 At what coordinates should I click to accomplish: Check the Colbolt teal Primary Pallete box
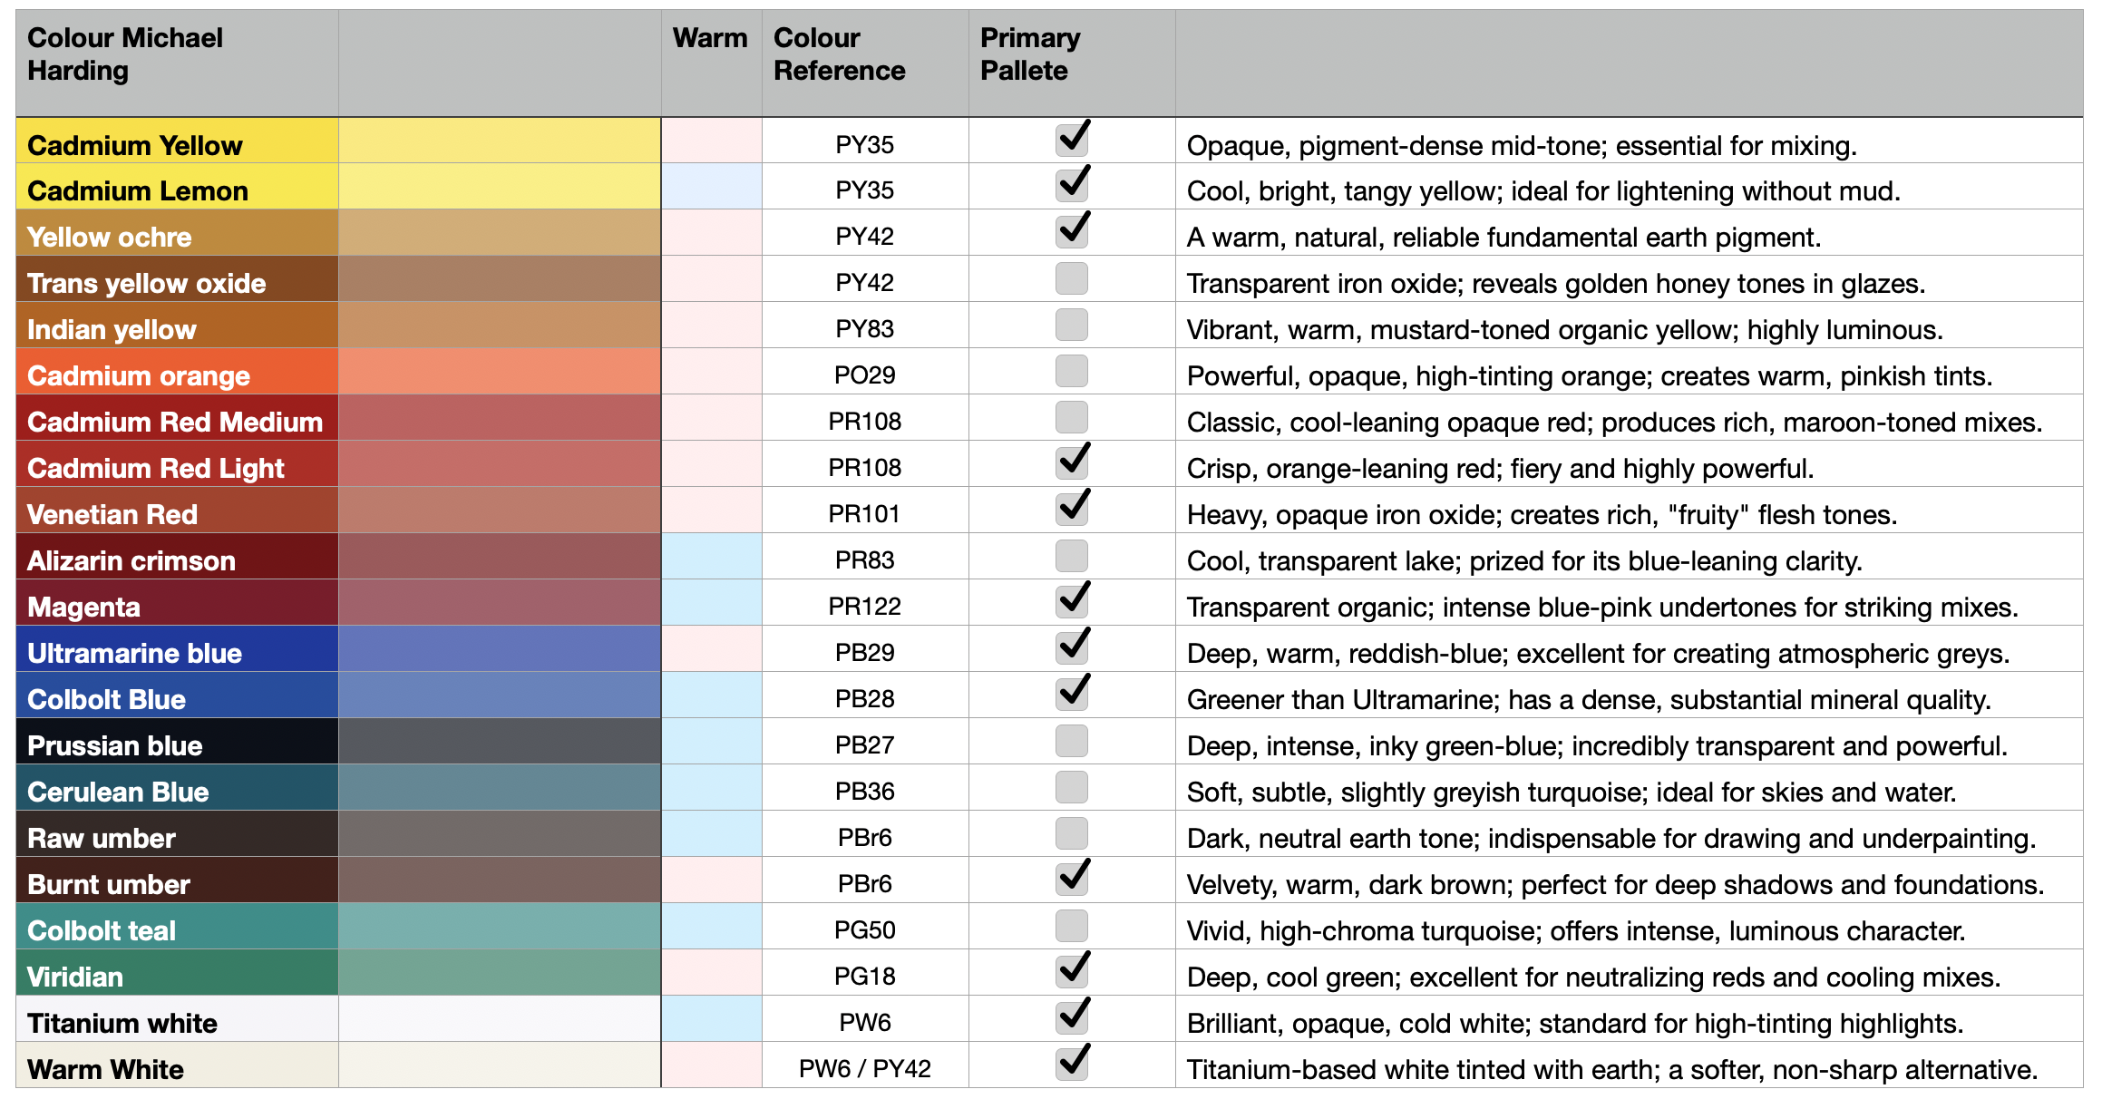[1072, 926]
